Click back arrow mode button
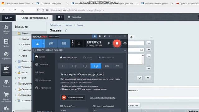 63,66
